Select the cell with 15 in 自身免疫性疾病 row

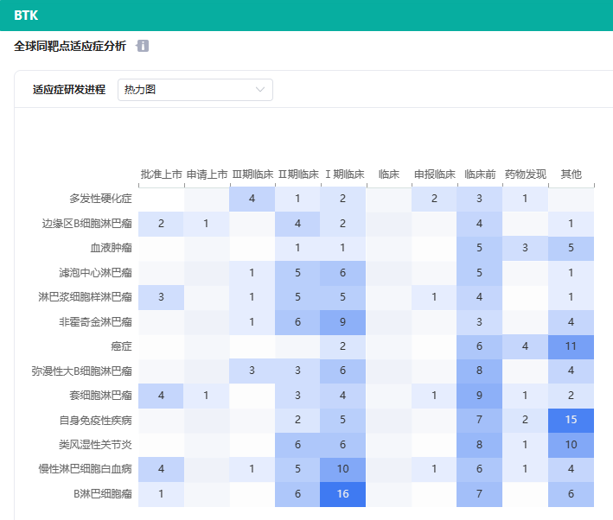(x=571, y=420)
